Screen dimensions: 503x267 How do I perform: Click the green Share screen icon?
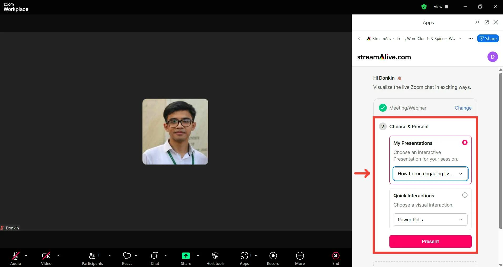[x=186, y=256]
